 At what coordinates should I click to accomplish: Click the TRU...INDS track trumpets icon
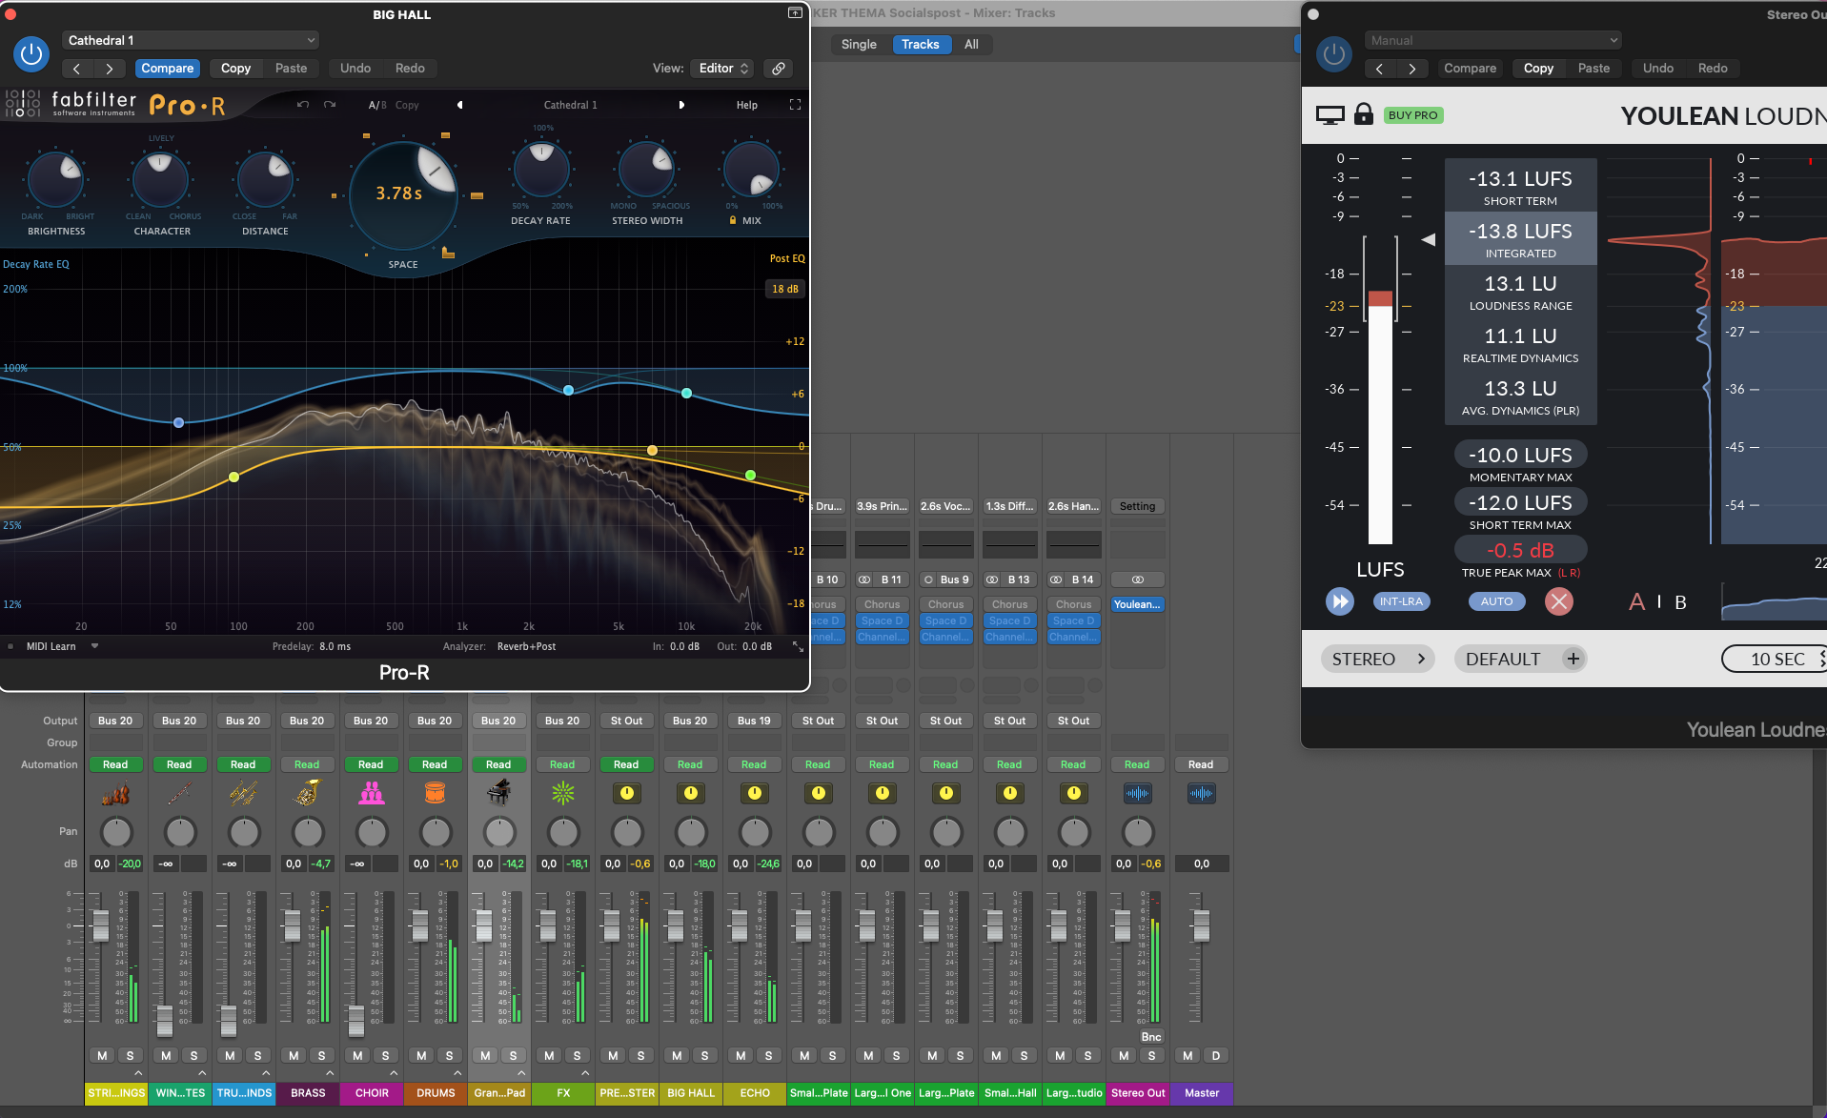tap(243, 793)
